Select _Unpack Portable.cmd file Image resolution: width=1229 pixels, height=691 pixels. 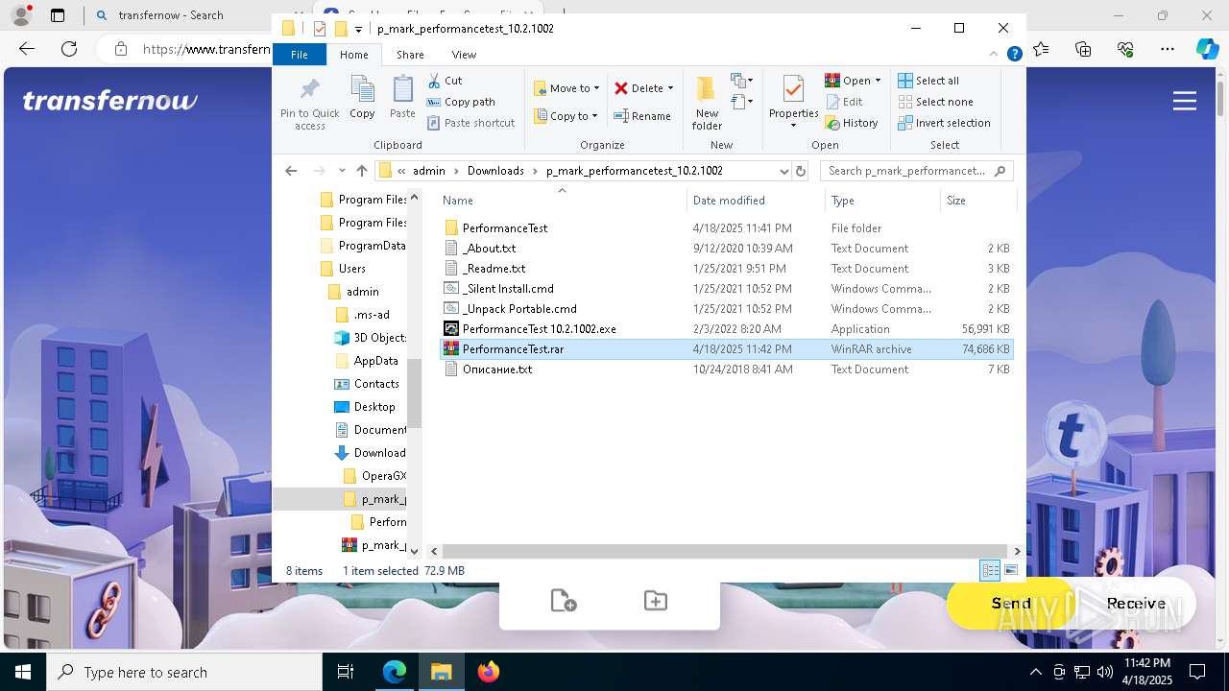coord(726,309)
